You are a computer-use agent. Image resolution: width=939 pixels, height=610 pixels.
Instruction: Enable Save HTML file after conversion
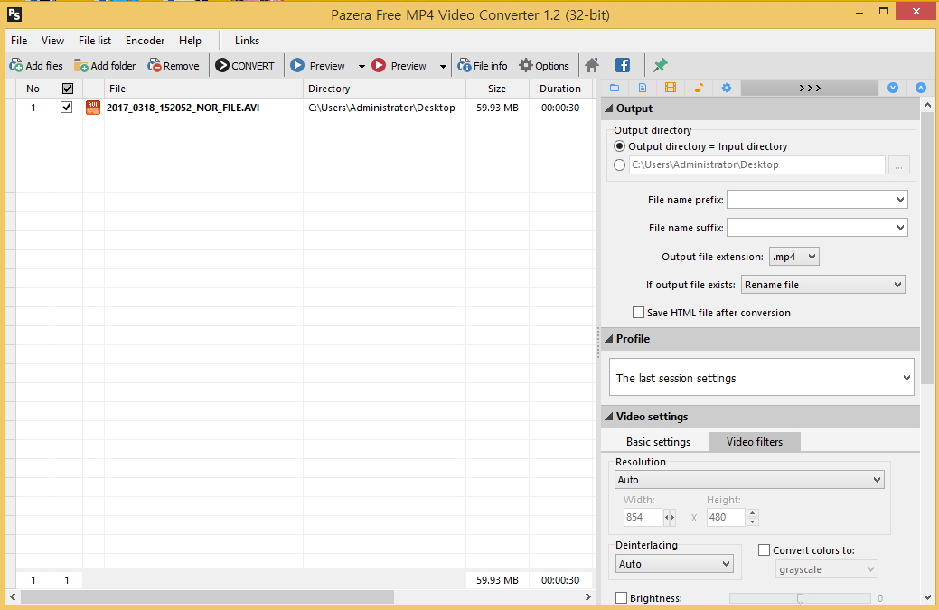(639, 313)
